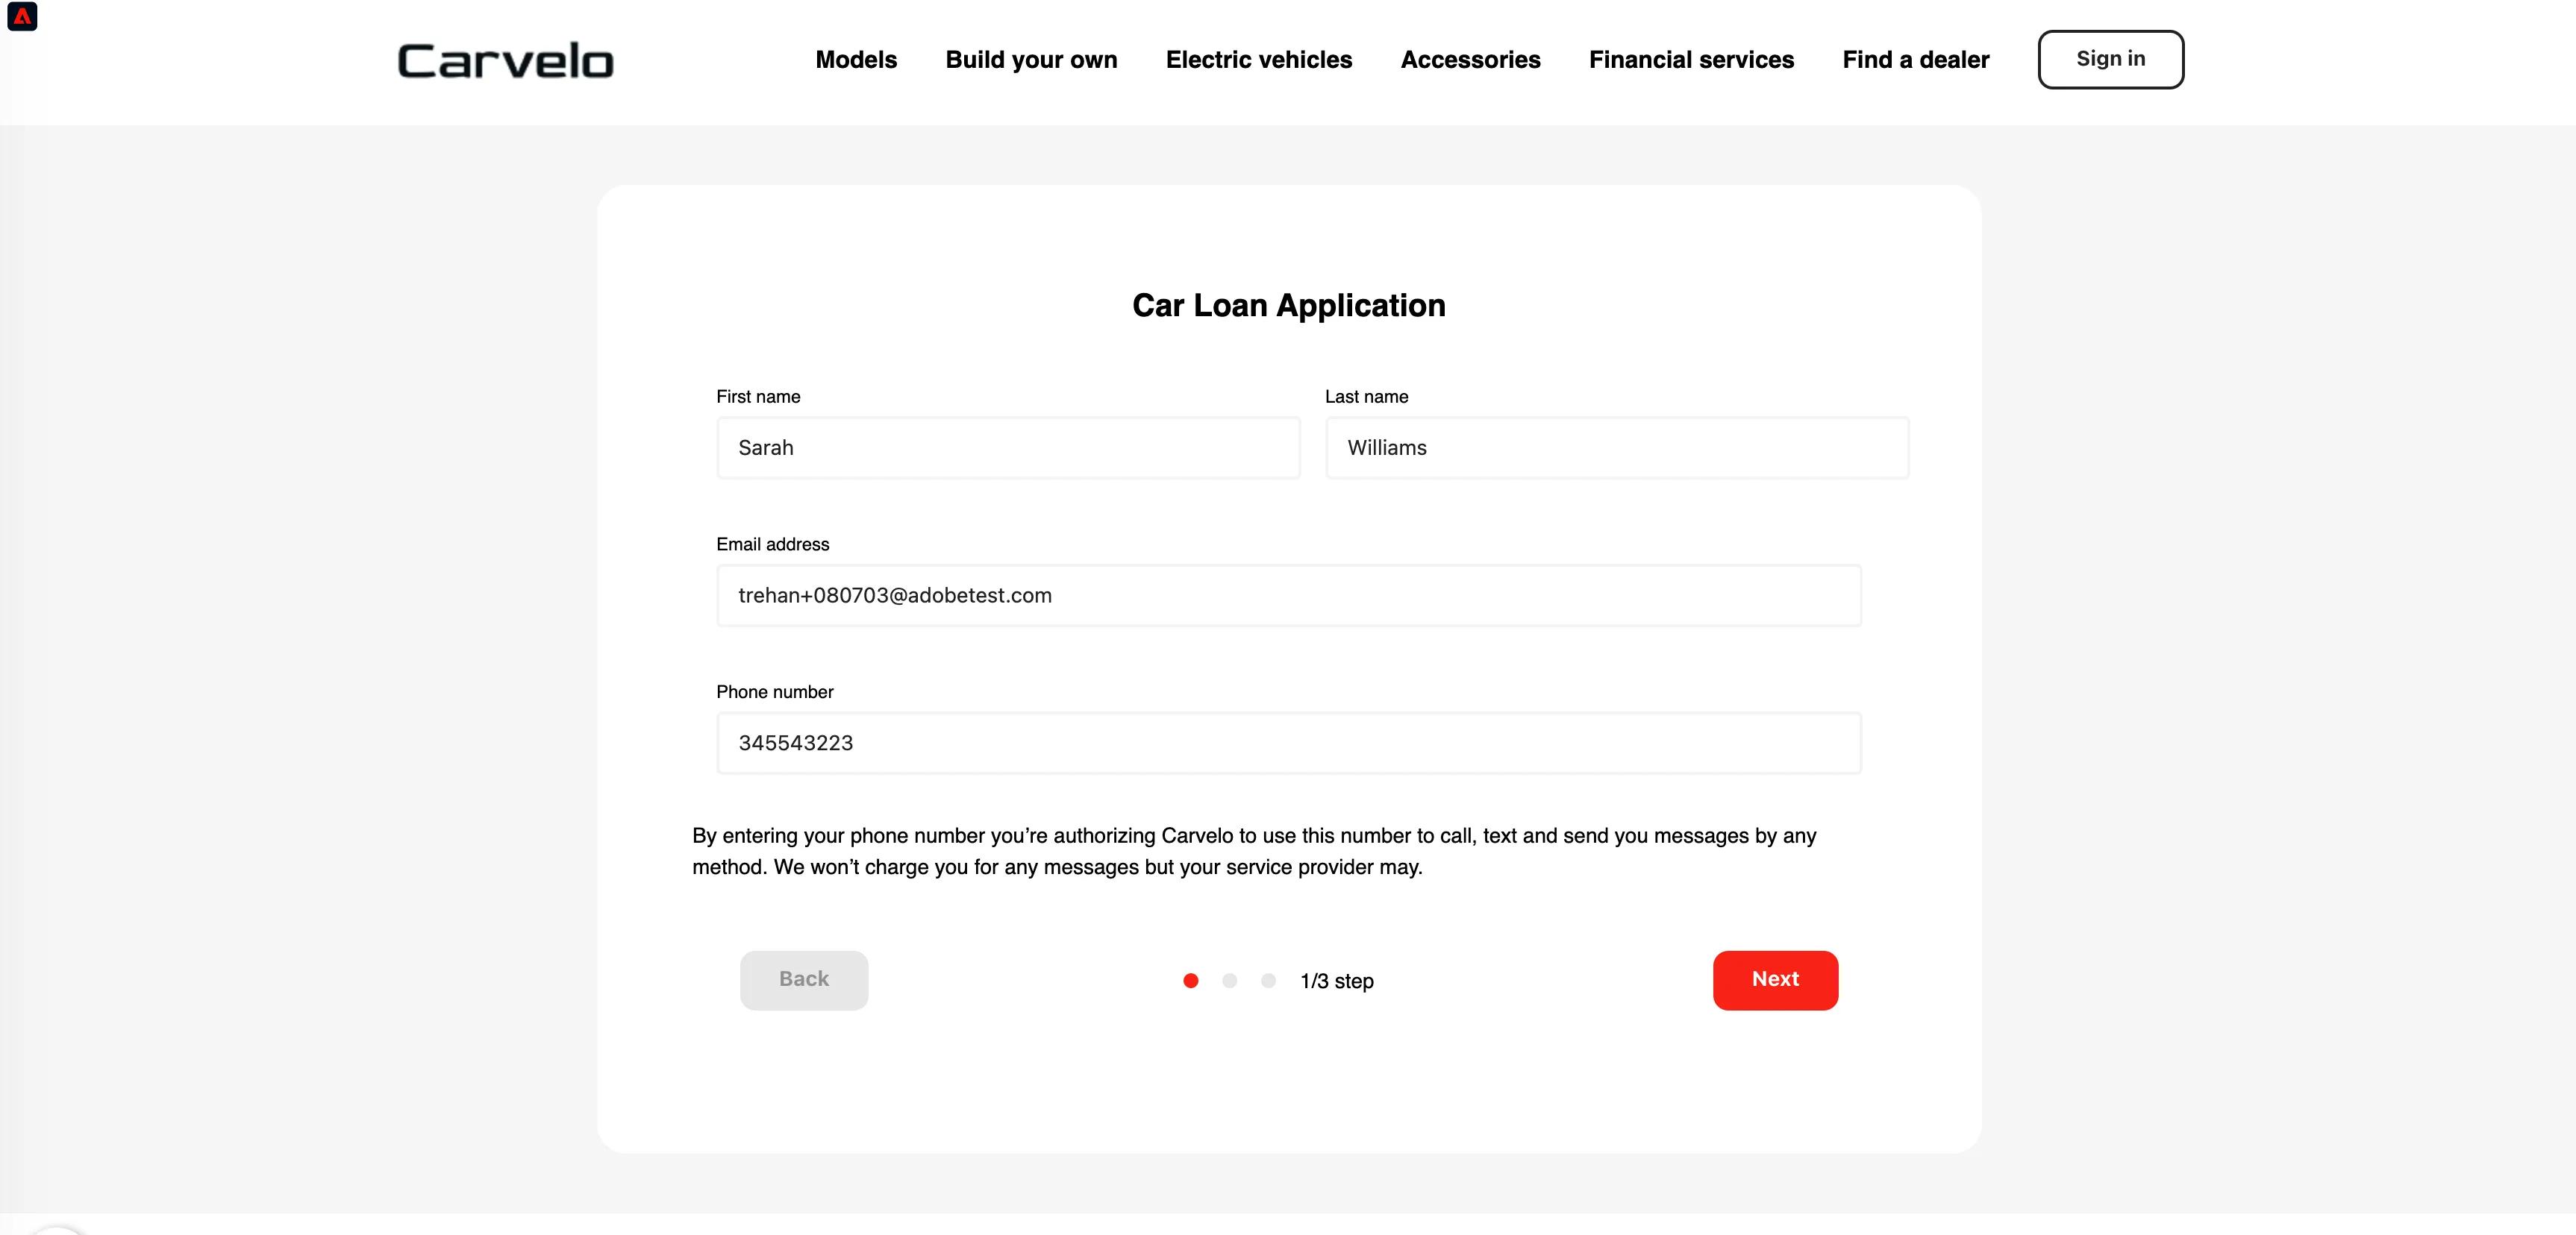Viewport: 2576px width, 1235px height.
Task: Click the Back button
Action: pos(804,980)
